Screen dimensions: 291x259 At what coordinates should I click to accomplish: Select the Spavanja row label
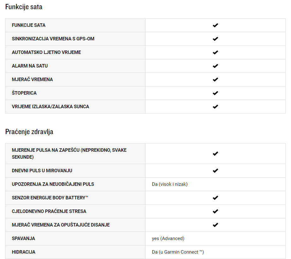tap(23, 238)
